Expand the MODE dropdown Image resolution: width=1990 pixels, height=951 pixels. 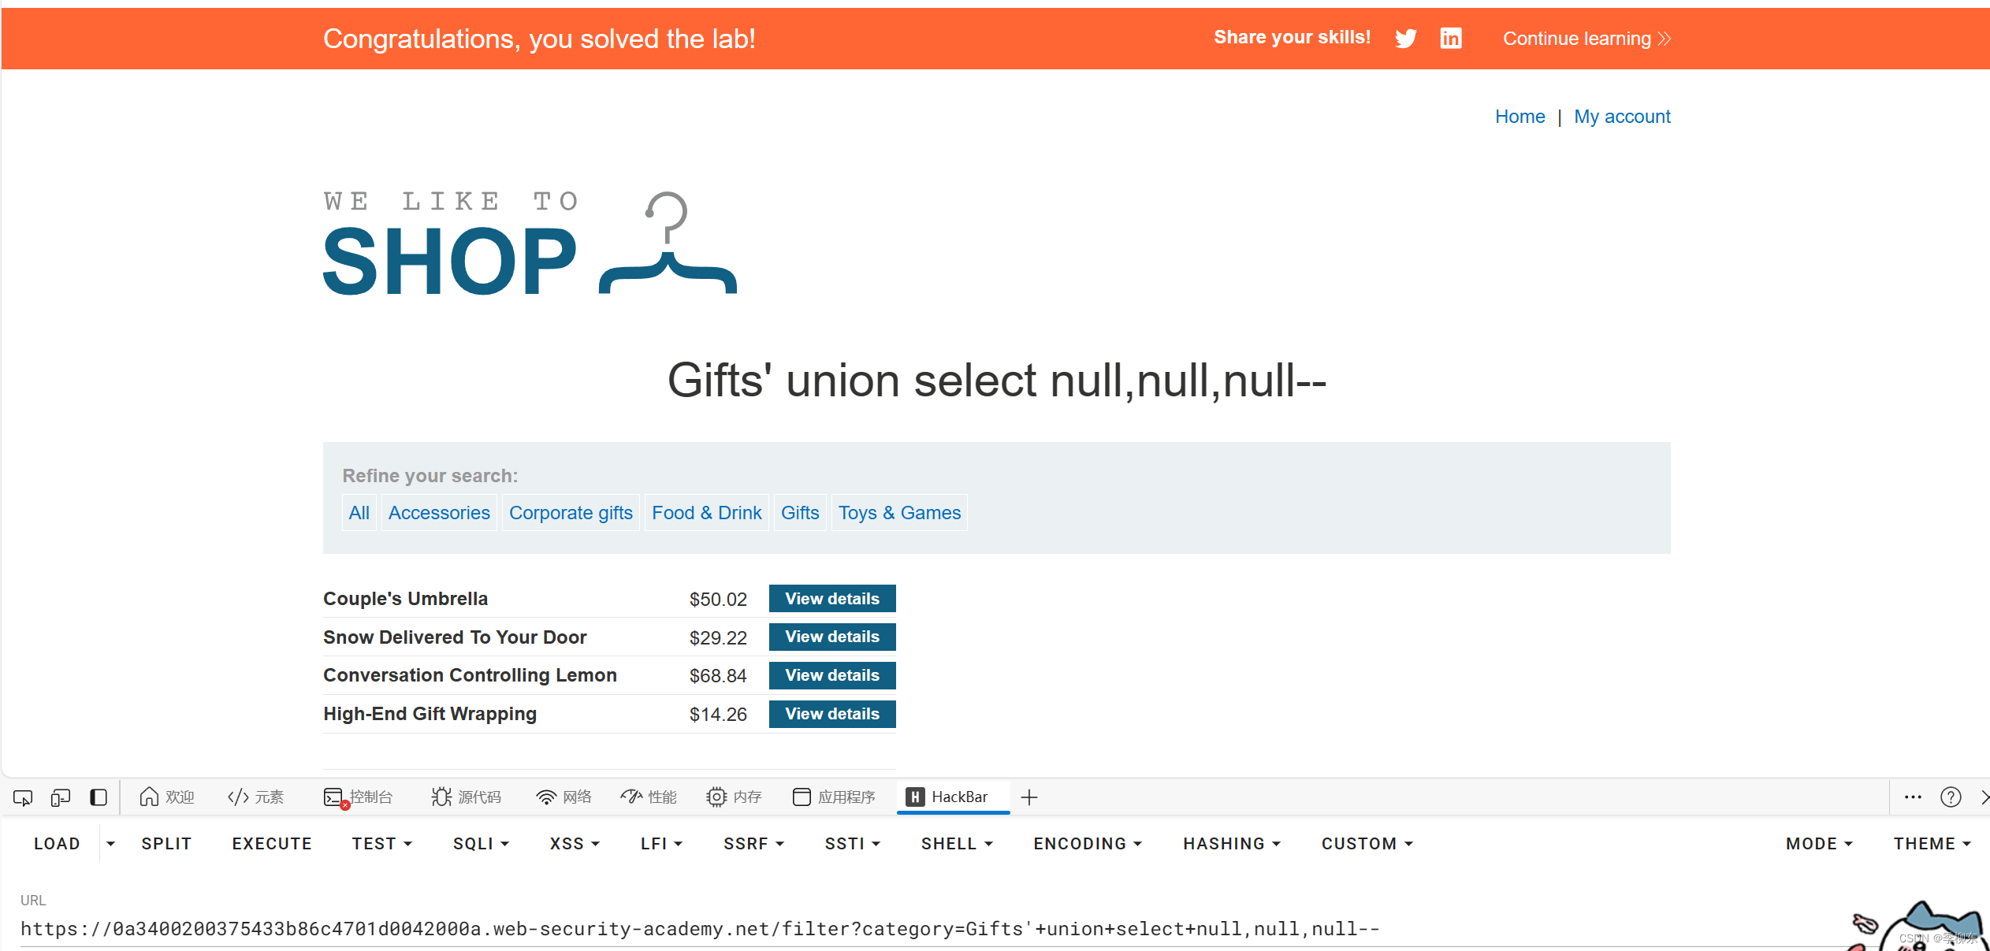coord(1819,843)
